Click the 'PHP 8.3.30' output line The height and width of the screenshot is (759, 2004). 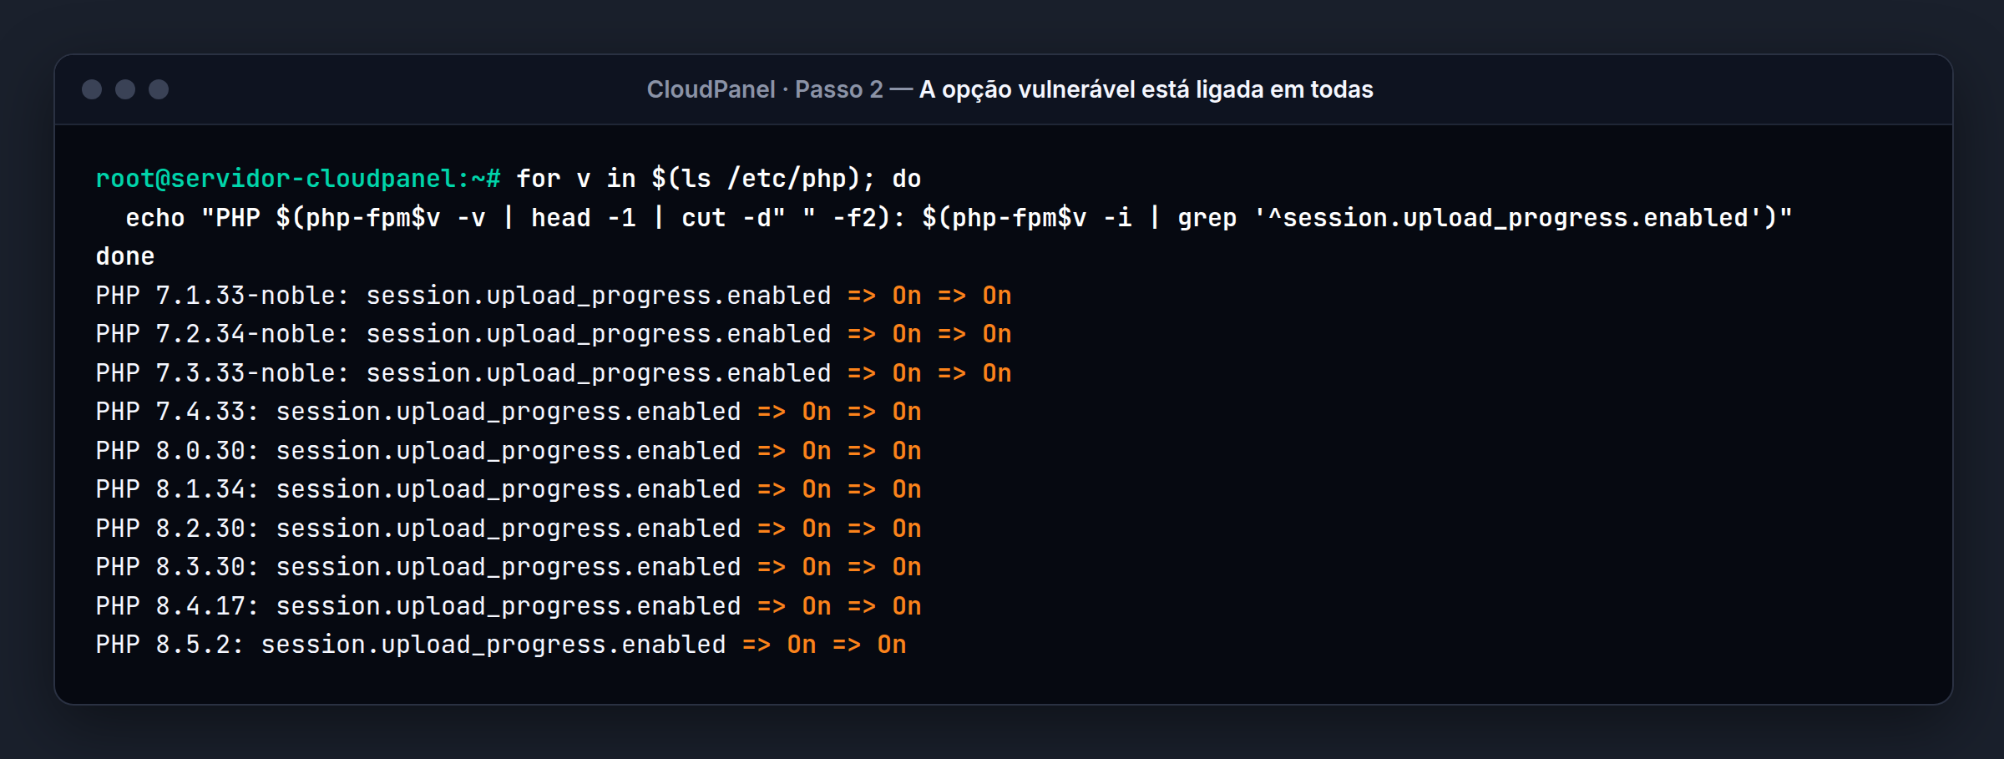point(509,567)
